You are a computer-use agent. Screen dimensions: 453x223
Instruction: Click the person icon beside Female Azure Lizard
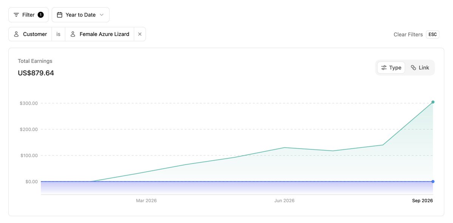click(x=73, y=34)
